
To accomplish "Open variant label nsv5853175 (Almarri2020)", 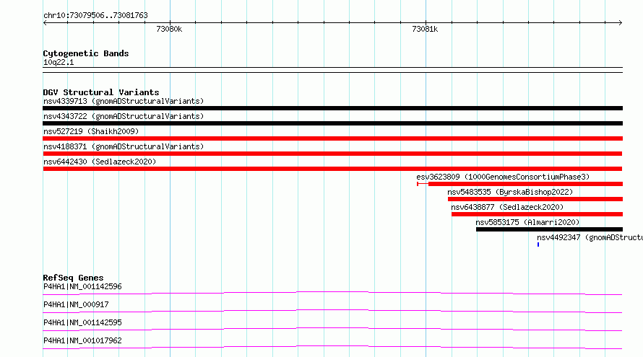I will coord(527,222).
